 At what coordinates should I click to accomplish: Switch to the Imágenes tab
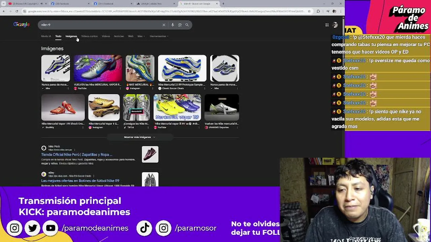click(x=71, y=36)
